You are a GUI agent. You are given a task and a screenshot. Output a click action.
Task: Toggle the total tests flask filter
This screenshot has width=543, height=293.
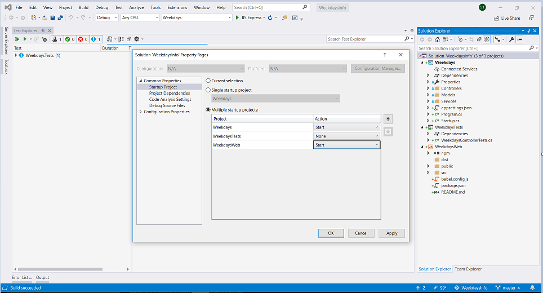57,39
